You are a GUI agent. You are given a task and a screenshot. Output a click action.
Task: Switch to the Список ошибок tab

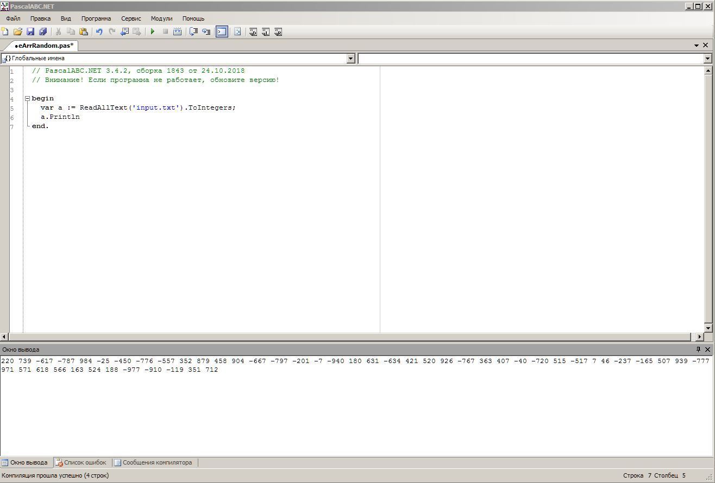tap(81, 463)
